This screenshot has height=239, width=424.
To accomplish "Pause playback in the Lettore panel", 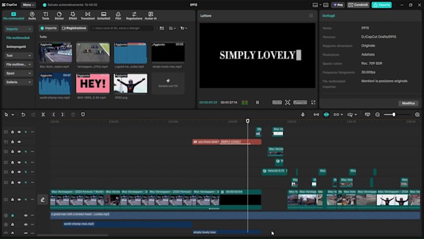I will [258, 102].
